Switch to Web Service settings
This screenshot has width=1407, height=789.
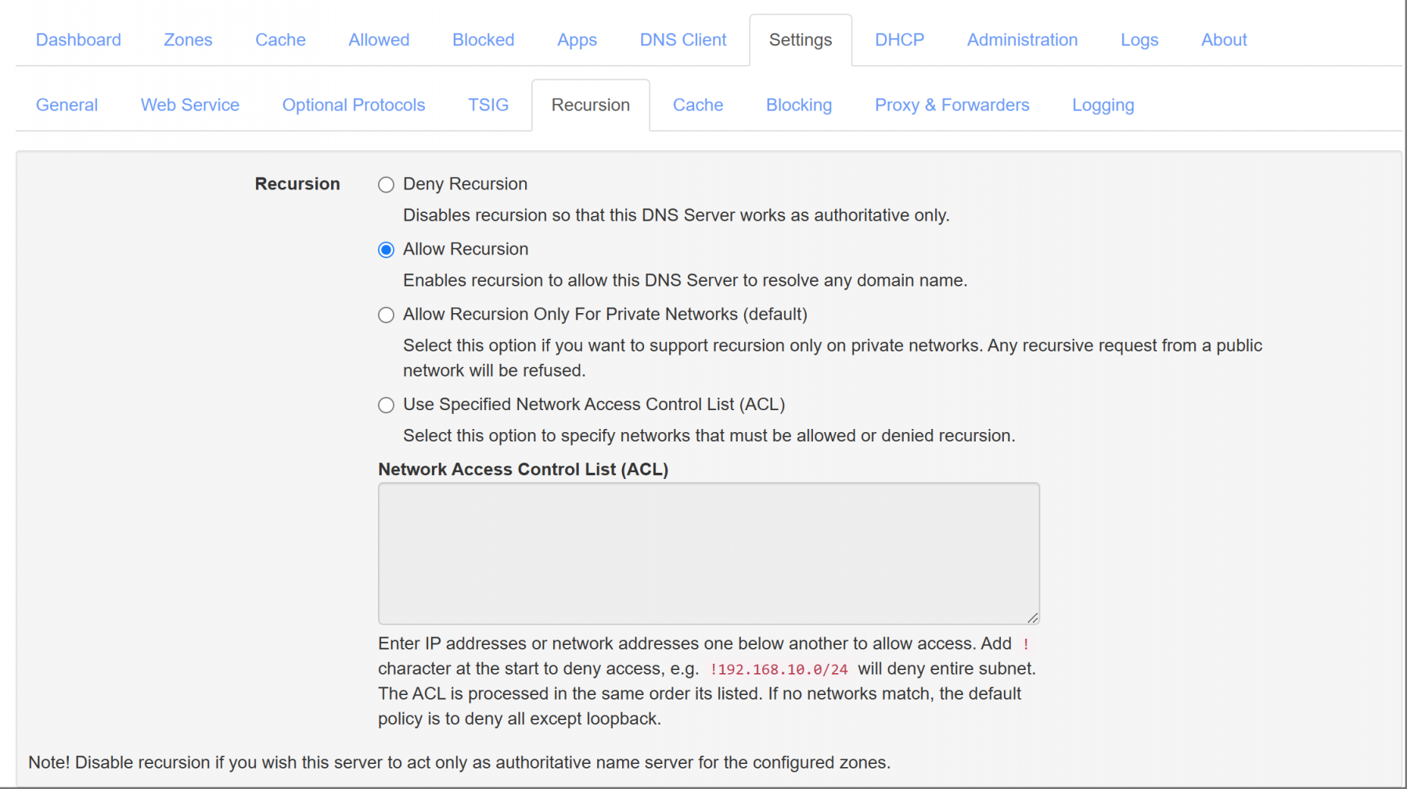coord(189,104)
